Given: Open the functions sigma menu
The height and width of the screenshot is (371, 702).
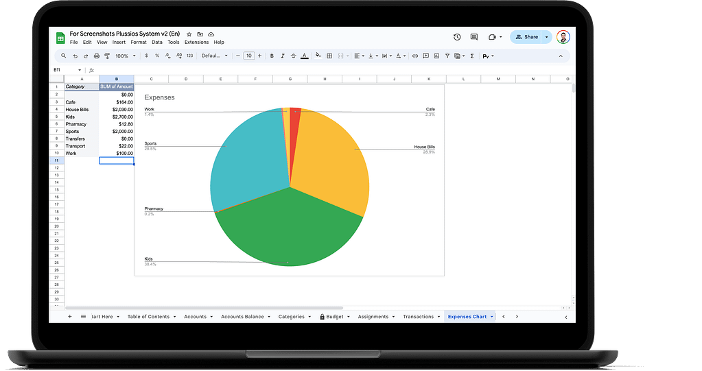Looking at the screenshot, I should pos(472,56).
